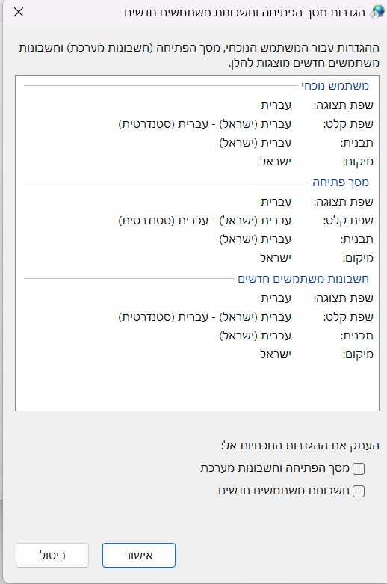Click the globe icon in the title bar

pyautogui.click(x=377, y=12)
